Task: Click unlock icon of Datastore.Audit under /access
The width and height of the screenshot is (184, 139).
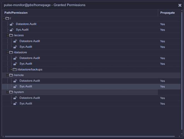Action: coord(15,41)
